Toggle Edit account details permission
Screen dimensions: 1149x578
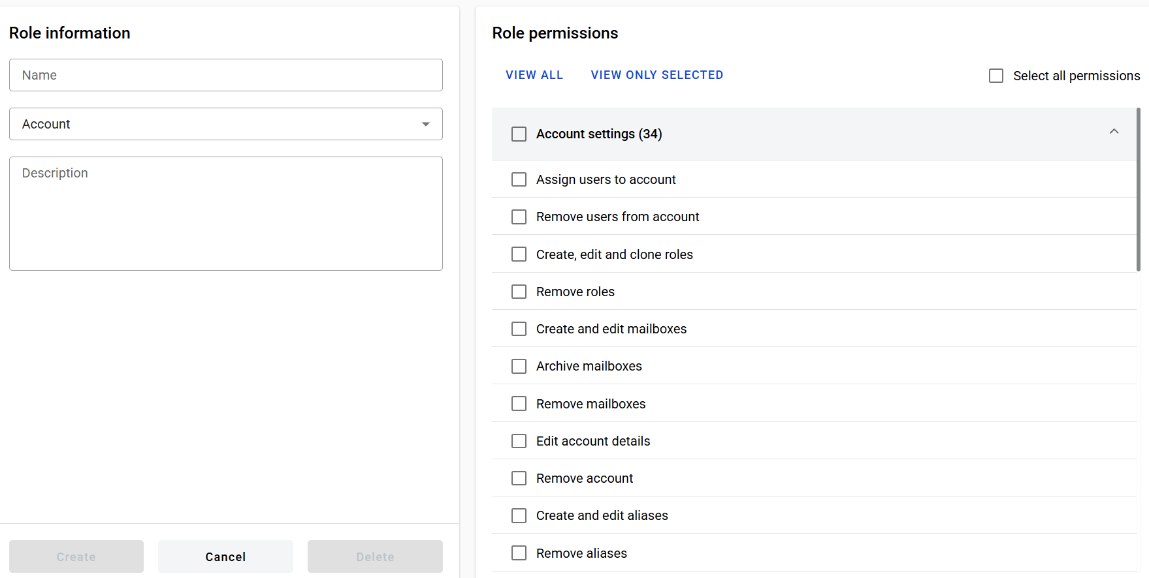pyautogui.click(x=519, y=441)
